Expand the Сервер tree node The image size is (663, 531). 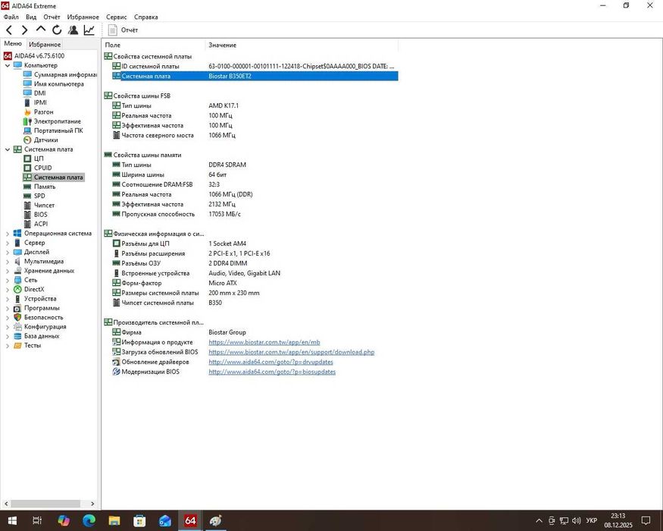pos(7,243)
